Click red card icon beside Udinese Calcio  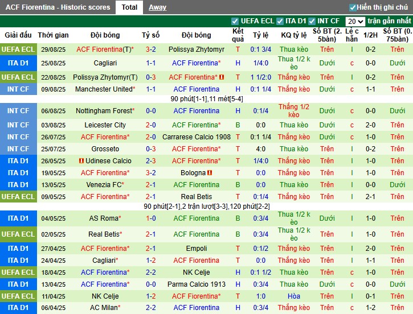(82, 161)
